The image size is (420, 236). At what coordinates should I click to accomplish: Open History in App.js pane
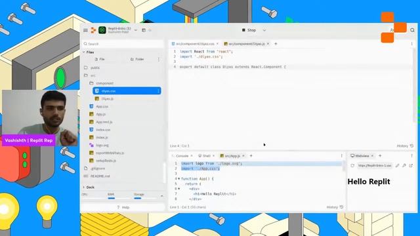pyautogui.click(x=335, y=207)
